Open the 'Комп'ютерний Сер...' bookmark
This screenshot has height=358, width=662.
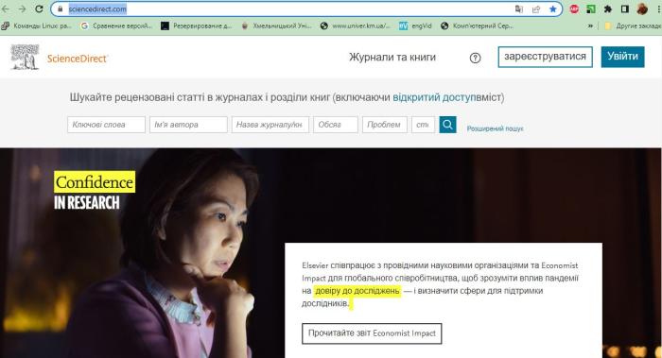pyautogui.click(x=477, y=26)
